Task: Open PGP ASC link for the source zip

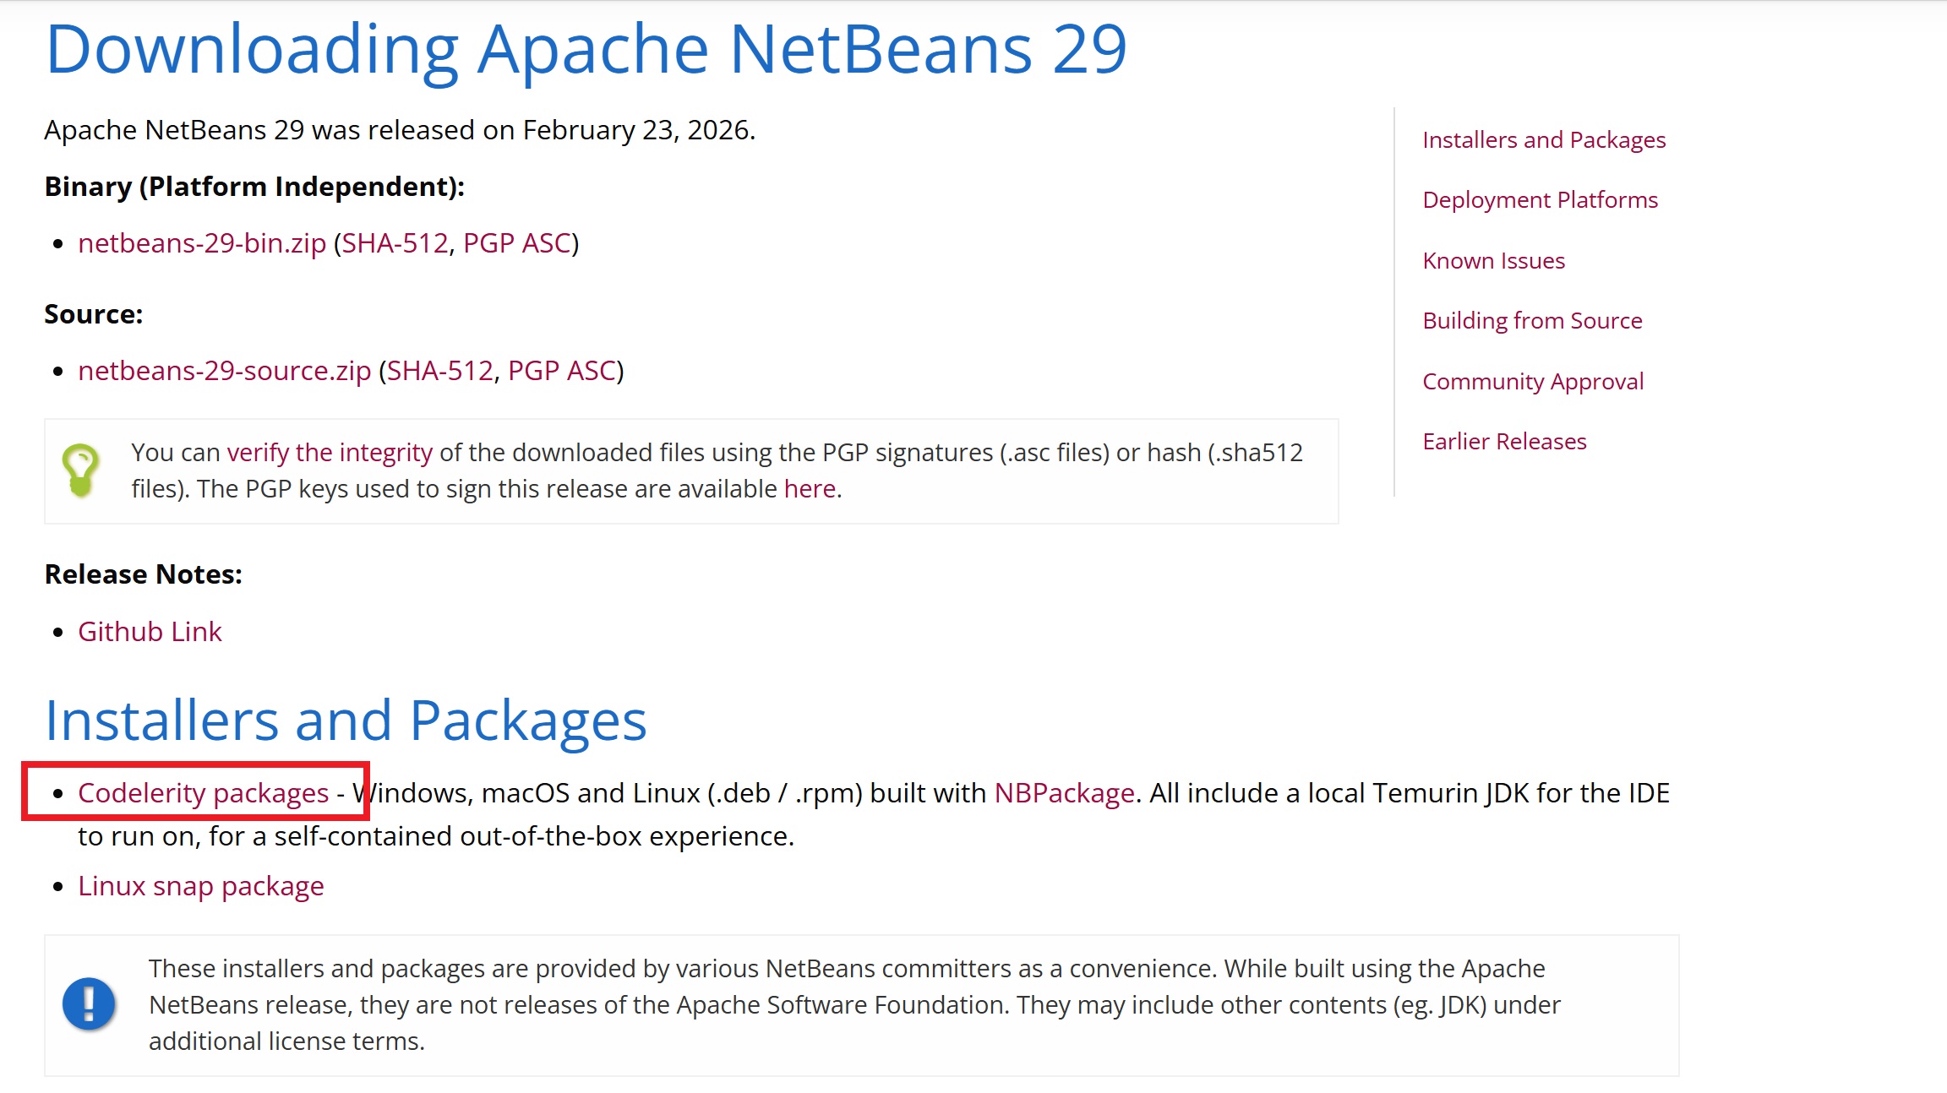Action: (x=562, y=371)
